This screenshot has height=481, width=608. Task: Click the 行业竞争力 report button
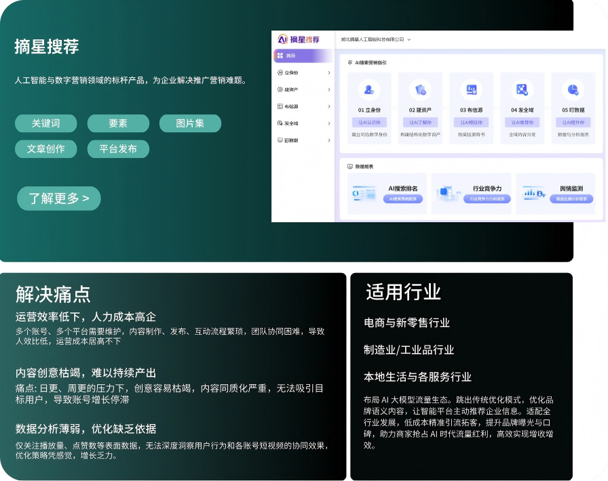coord(487,199)
